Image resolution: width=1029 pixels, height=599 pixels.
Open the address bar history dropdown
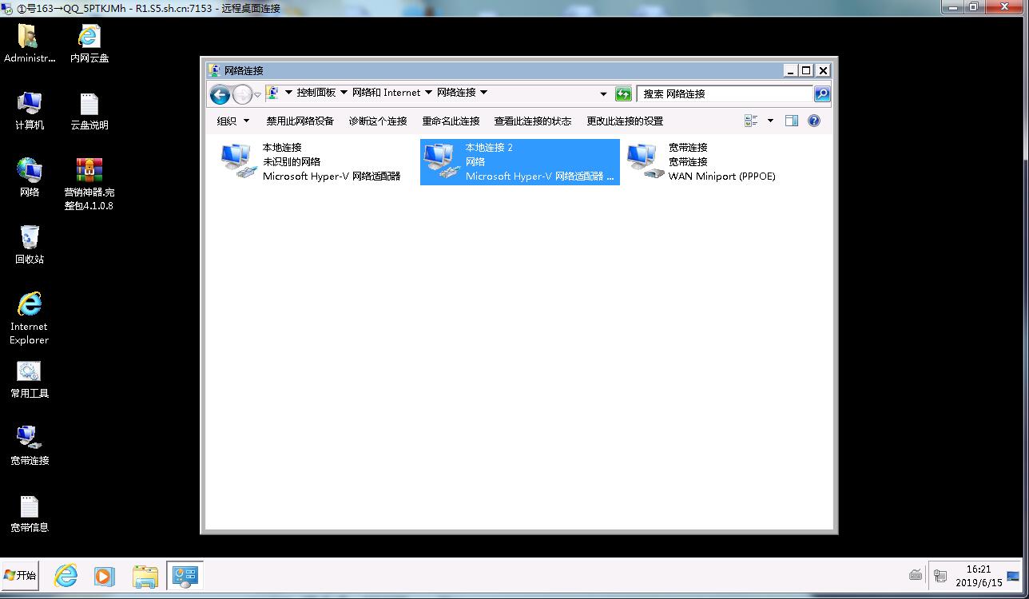[x=603, y=94]
